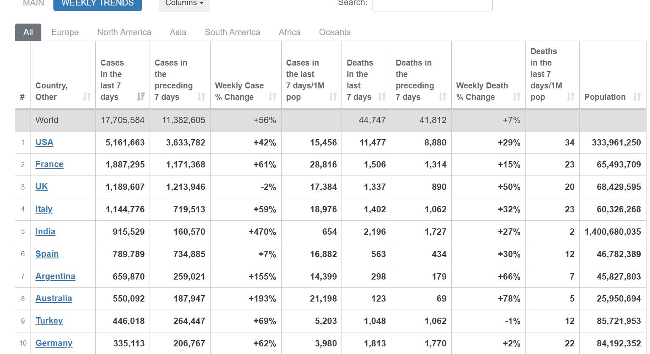The image size is (650, 354).
Task: Sort by Cases in last 7 days/1M pop
Action: coord(333,97)
